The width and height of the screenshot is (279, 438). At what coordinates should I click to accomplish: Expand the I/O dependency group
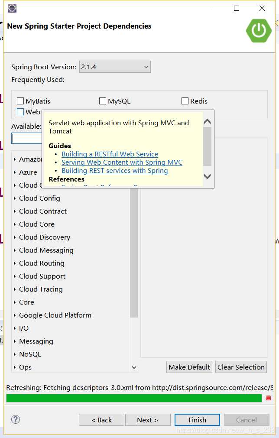(15, 328)
